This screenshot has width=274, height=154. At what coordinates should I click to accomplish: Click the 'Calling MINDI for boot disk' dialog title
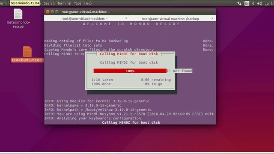(129, 54)
